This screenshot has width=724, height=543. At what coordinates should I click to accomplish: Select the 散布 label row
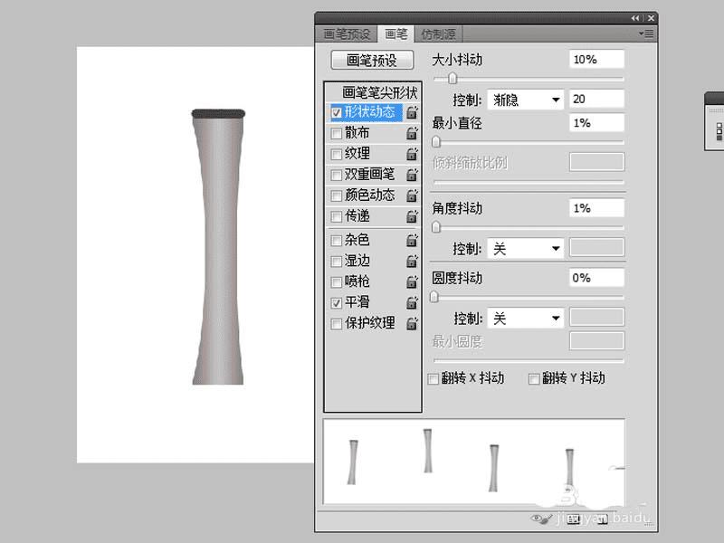[357, 133]
